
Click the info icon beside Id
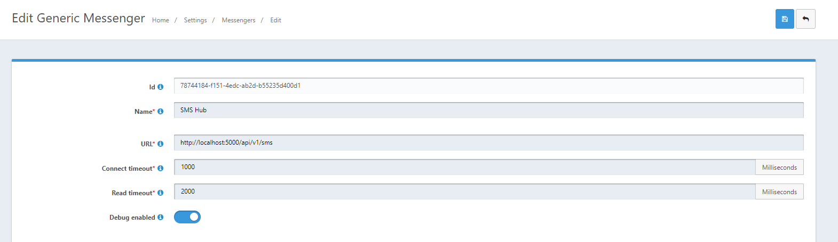pos(160,87)
